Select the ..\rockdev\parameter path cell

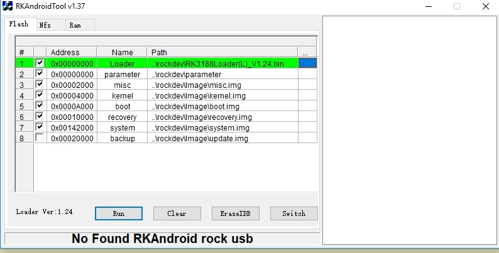222,74
